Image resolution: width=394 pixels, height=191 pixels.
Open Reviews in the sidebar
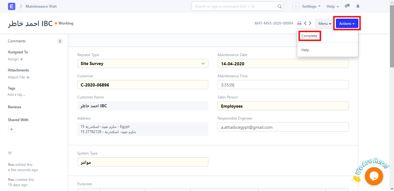[x=14, y=107]
